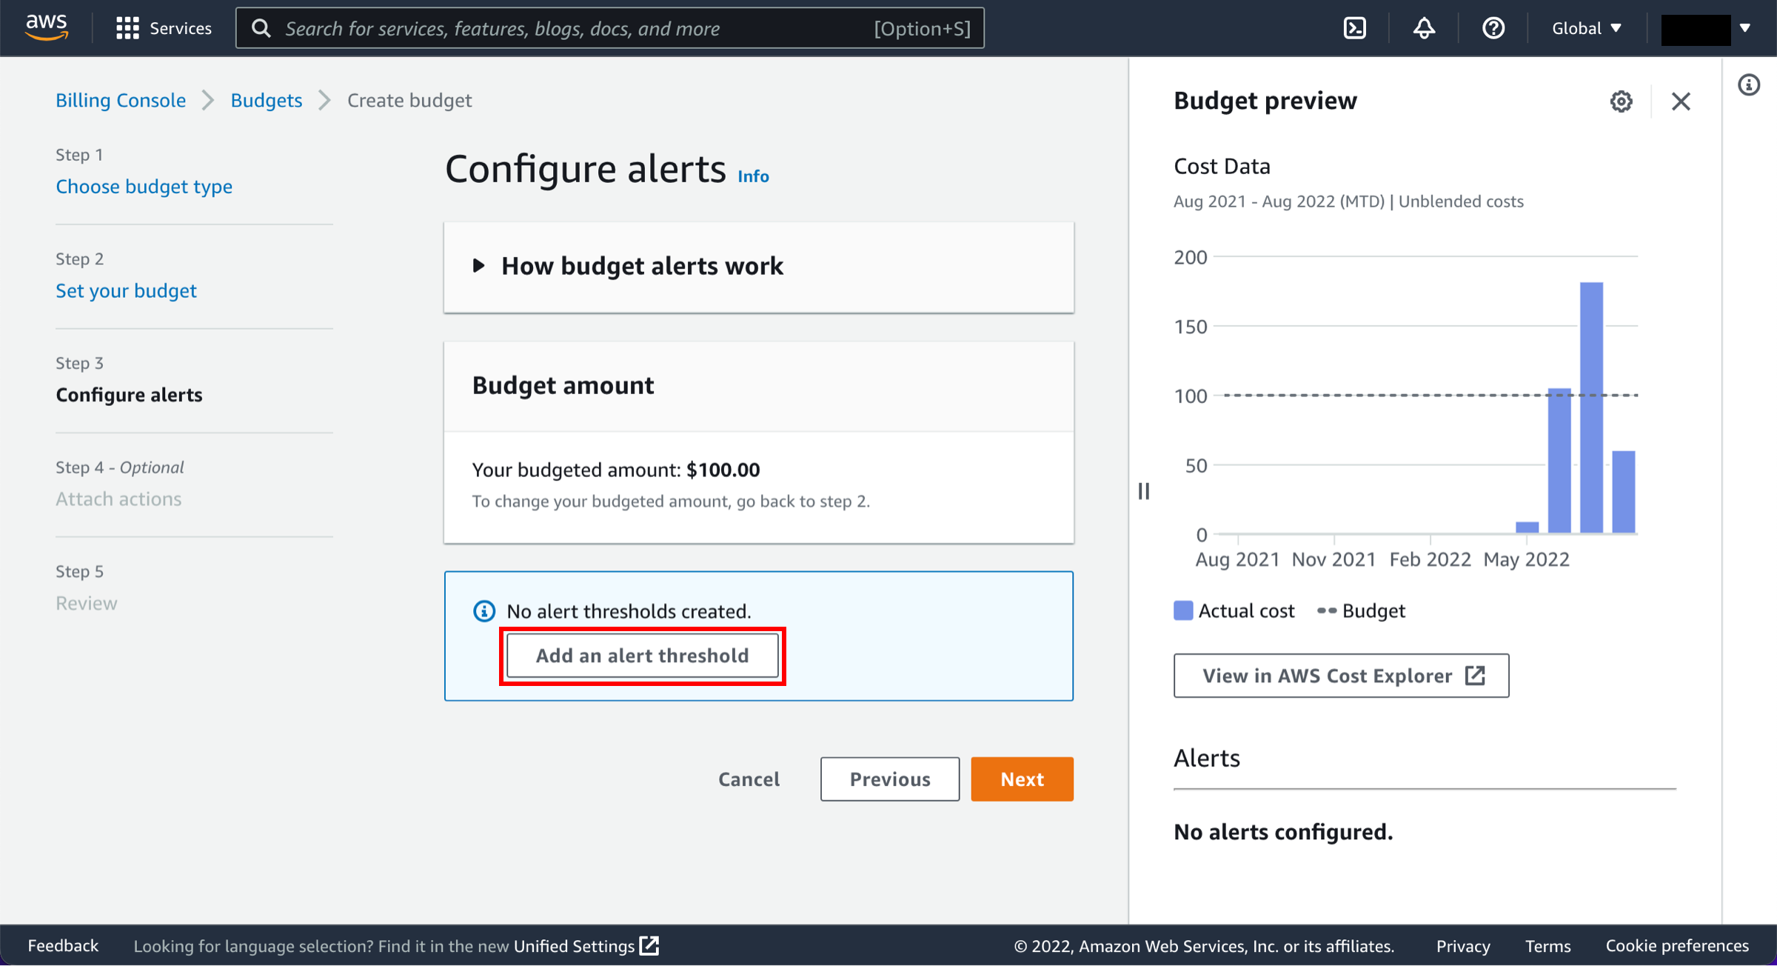Click the Budget preview settings gear icon

(1620, 100)
